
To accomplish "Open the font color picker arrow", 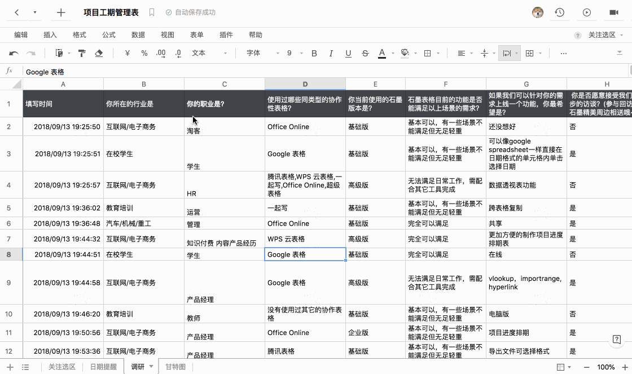I will (x=393, y=53).
